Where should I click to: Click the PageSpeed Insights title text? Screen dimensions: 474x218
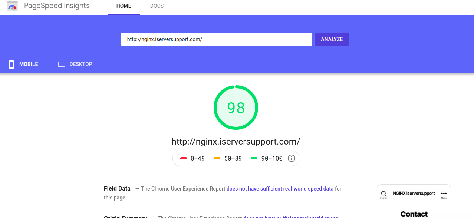point(57,6)
